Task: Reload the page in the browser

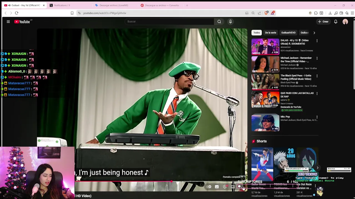Action: [x=17, y=13]
